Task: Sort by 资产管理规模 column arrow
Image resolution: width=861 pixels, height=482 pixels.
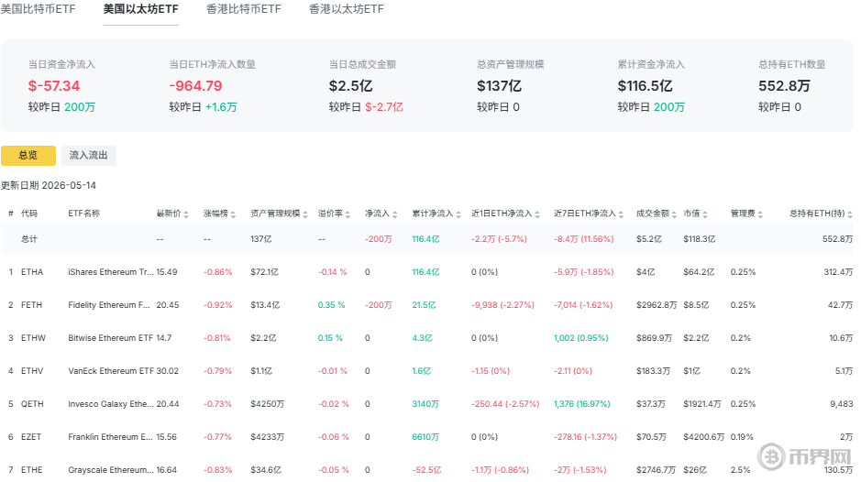Action: pyautogui.click(x=305, y=214)
